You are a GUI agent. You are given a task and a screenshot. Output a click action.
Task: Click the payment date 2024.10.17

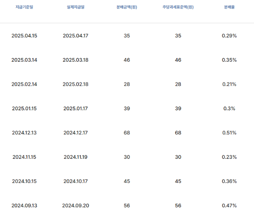[76, 181]
